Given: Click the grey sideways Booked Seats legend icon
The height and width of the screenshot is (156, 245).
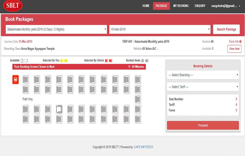Looking at the screenshot, I should coord(147,61).
